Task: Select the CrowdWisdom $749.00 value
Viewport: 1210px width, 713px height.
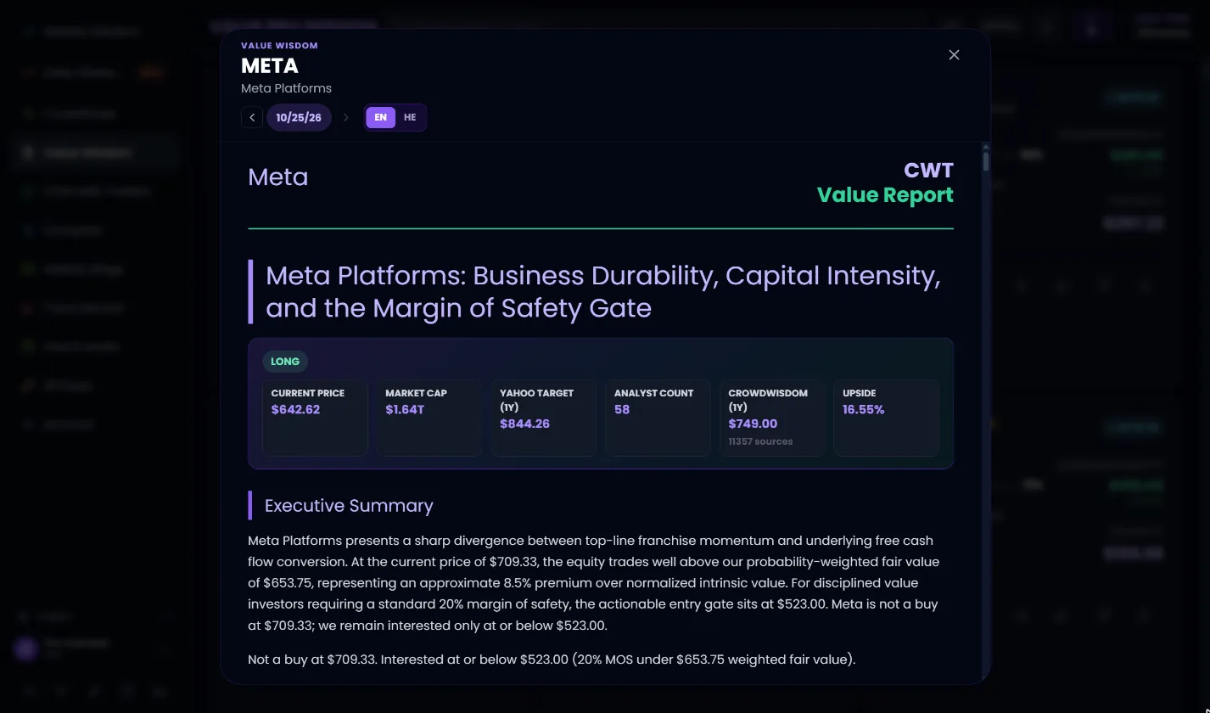Action: (x=753, y=424)
